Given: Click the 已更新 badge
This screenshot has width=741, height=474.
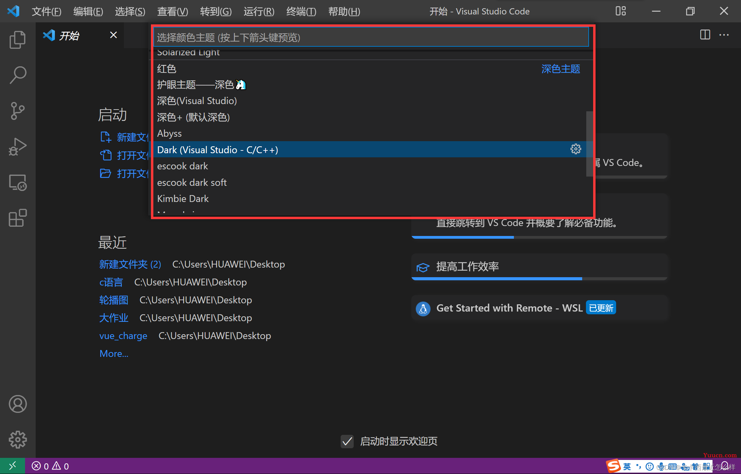Looking at the screenshot, I should (x=601, y=308).
